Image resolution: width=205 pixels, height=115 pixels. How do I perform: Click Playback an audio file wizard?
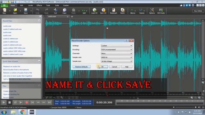[x=12, y=66]
